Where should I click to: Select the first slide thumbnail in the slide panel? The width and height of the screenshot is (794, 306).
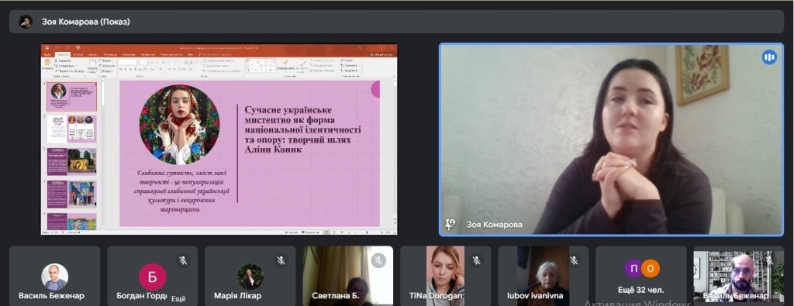(72, 97)
